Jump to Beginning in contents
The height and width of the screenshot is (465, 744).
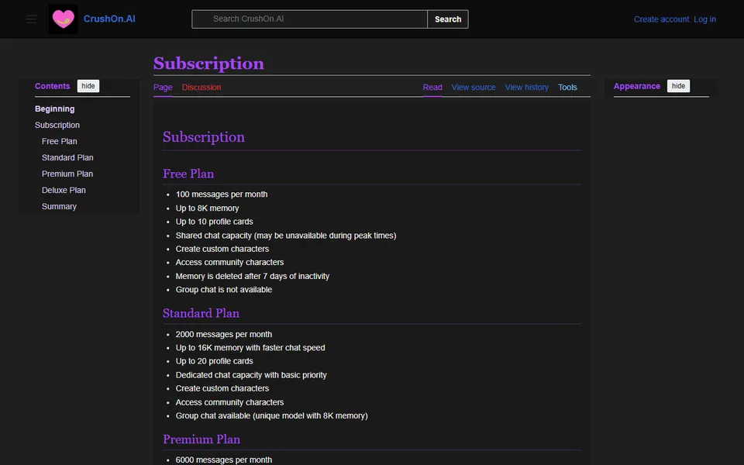[x=54, y=108]
